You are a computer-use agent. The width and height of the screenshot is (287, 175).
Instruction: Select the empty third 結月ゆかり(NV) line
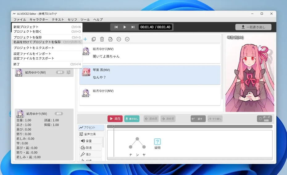150,96
